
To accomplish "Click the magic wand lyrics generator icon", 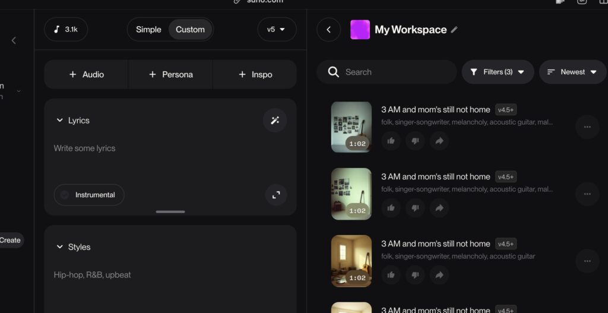I will click(275, 121).
